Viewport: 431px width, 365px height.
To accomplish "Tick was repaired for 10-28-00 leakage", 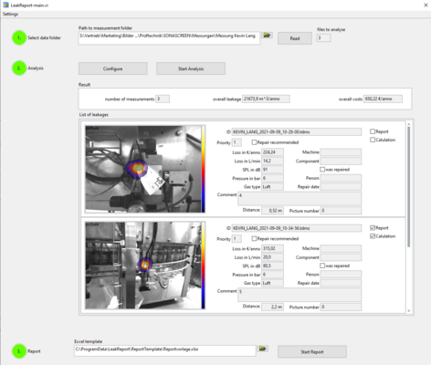I will click(322, 170).
